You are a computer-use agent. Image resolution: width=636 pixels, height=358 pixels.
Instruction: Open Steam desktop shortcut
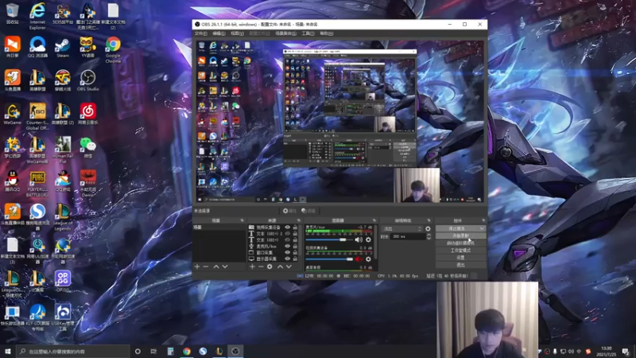[63, 47]
